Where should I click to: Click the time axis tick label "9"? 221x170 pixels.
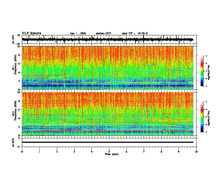point(179,152)
